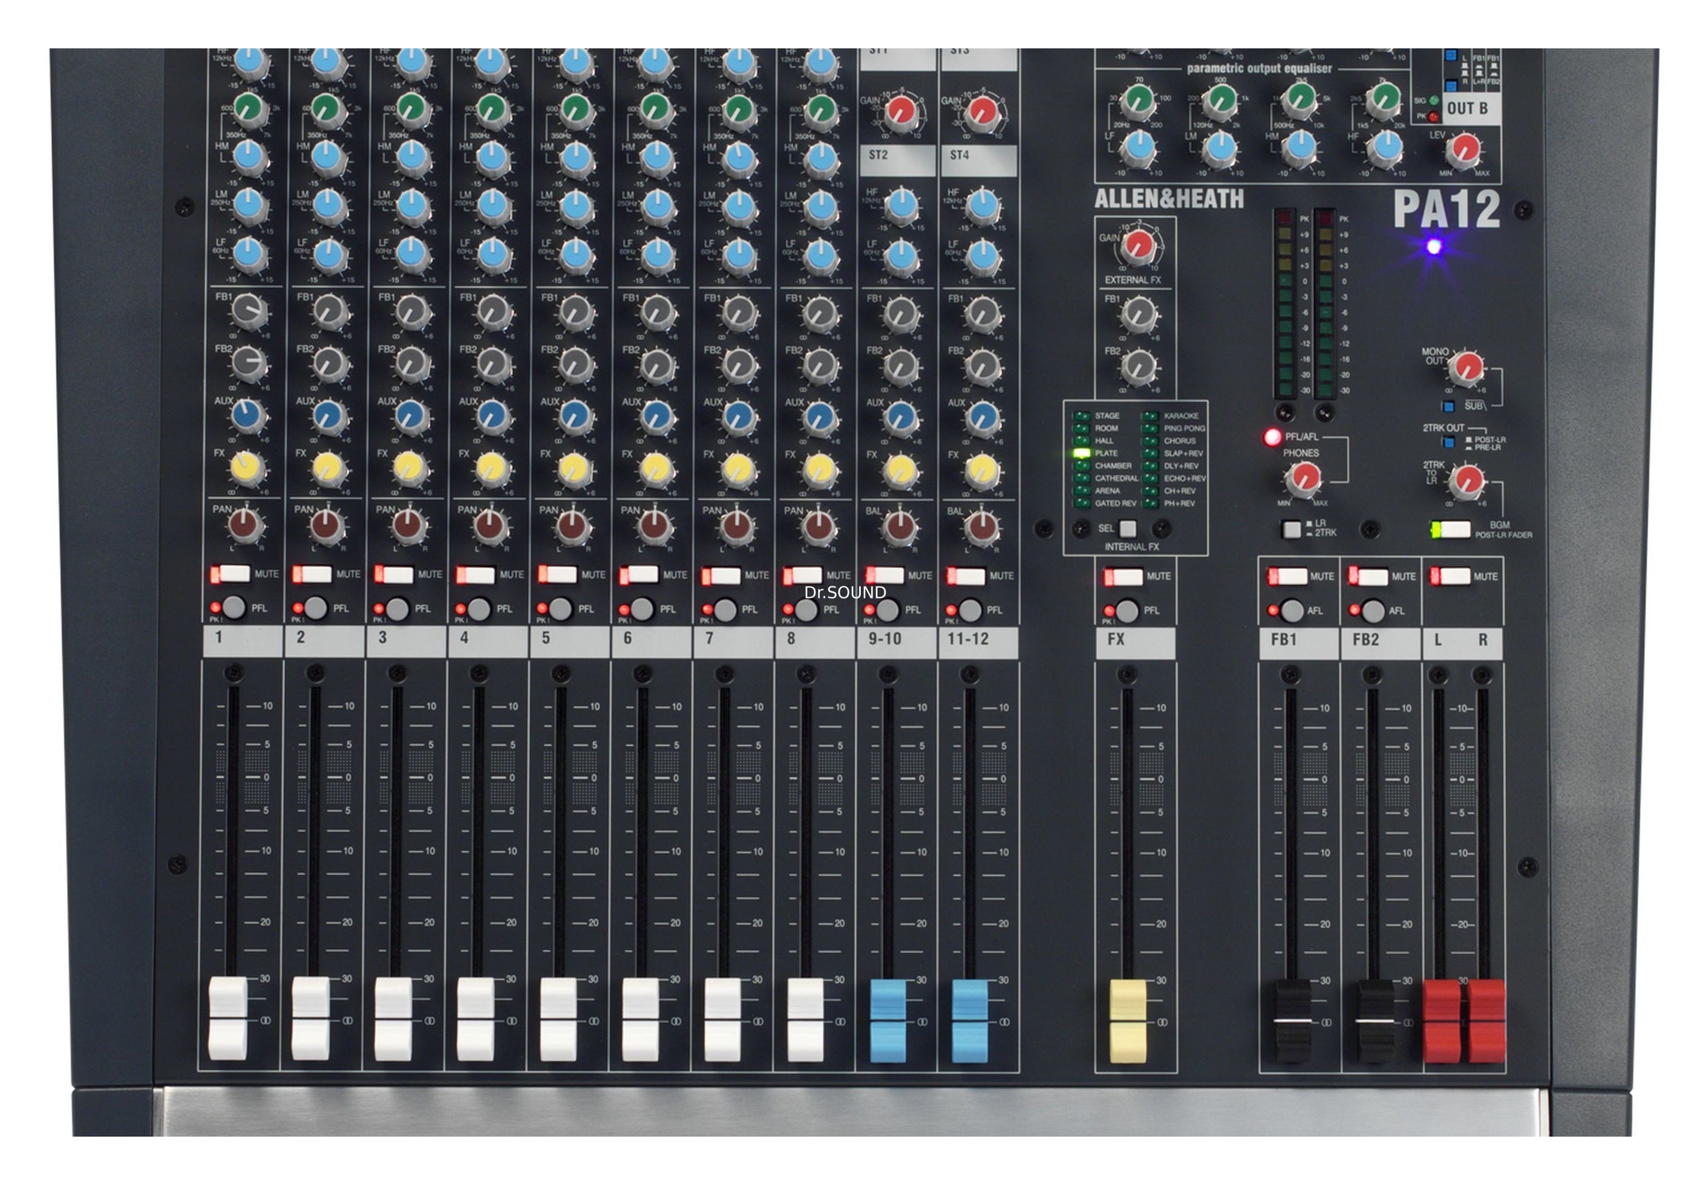Grab the channel 8 fader cap
Screen dimensions: 1694x1185
806,1020
